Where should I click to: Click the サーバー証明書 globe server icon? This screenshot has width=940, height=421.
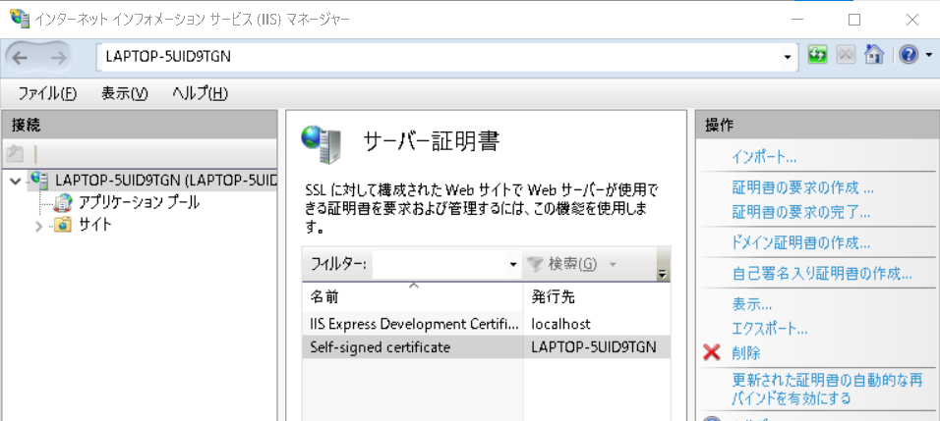click(322, 144)
